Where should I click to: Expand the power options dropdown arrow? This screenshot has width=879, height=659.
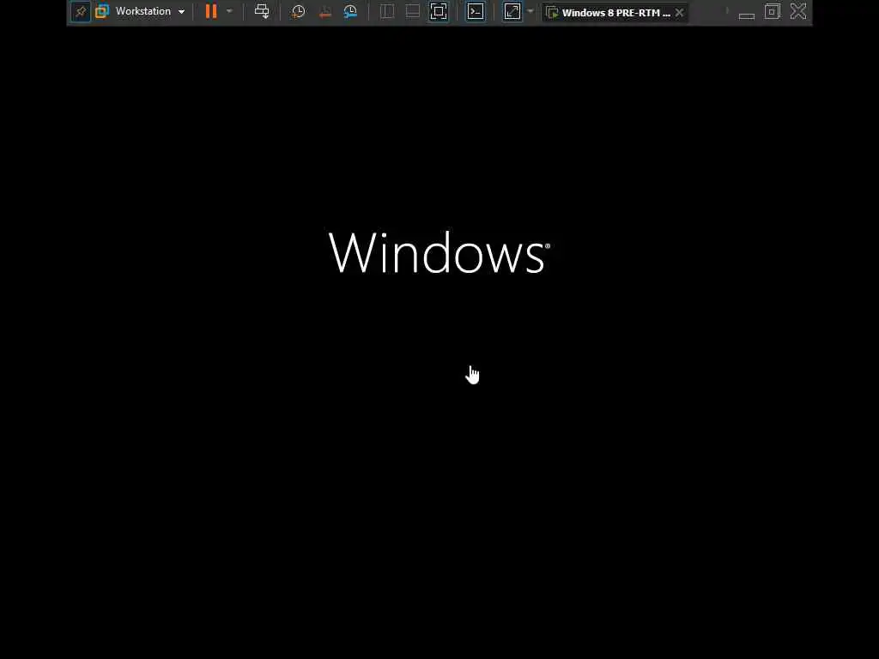tap(229, 11)
